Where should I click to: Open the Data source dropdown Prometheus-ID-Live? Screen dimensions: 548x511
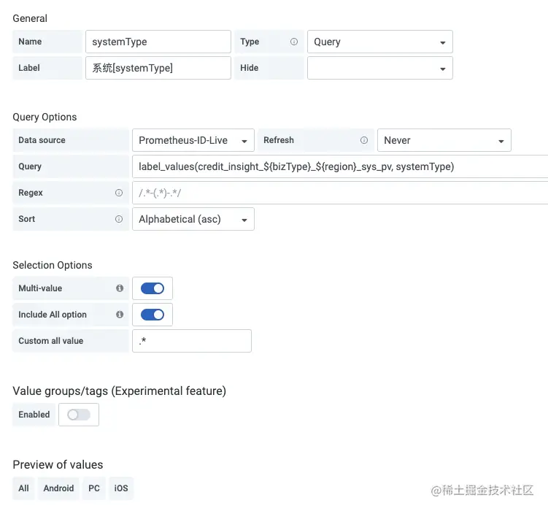coord(193,140)
